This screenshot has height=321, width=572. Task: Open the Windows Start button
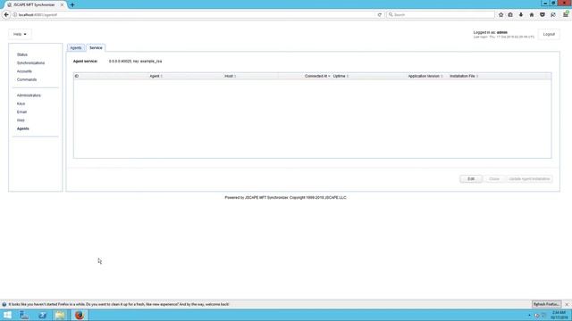tap(7, 315)
